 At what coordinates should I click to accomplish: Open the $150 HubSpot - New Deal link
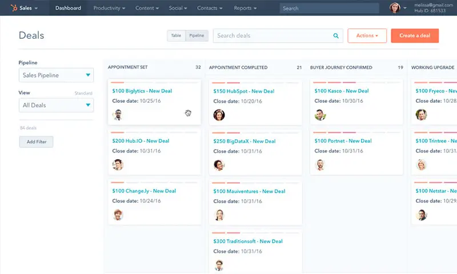point(244,91)
